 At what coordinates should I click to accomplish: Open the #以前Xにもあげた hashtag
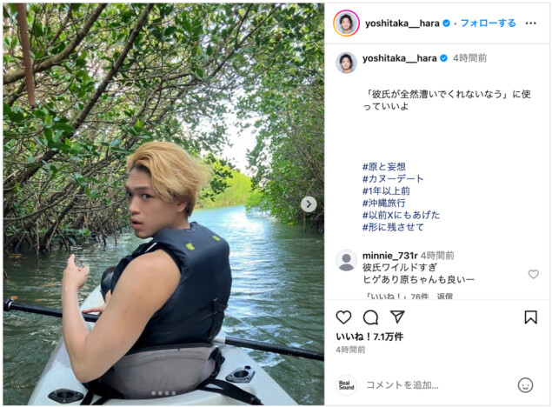tap(401, 215)
